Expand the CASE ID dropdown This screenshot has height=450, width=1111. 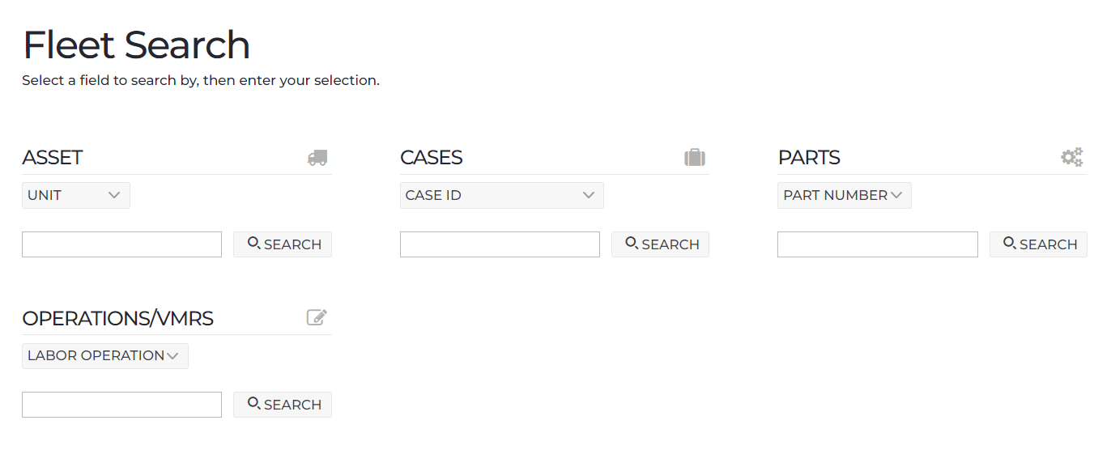click(x=502, y=195)
